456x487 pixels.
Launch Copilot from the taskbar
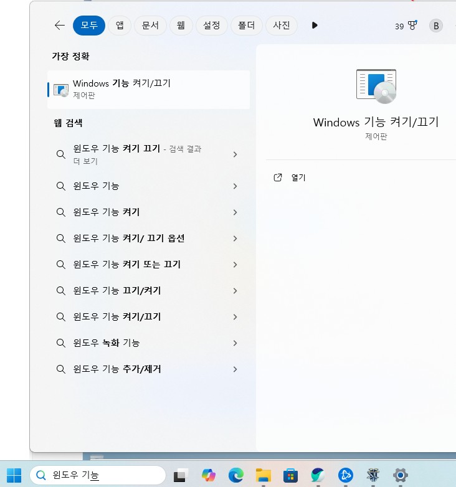coord(209,475)
